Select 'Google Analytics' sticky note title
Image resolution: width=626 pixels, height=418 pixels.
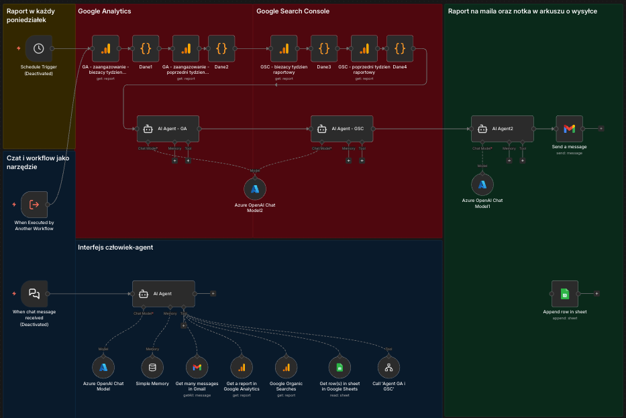pos(105,11)
